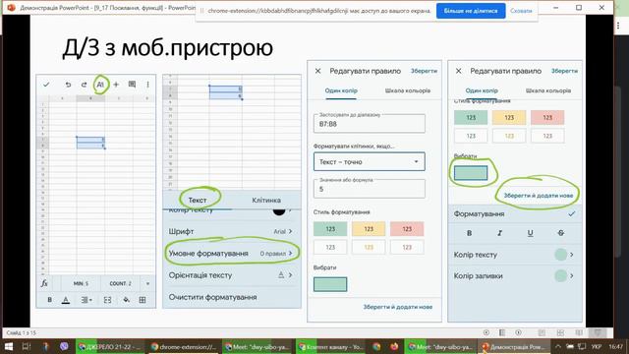Click the Більше не ділитися button

coord(471,11)
